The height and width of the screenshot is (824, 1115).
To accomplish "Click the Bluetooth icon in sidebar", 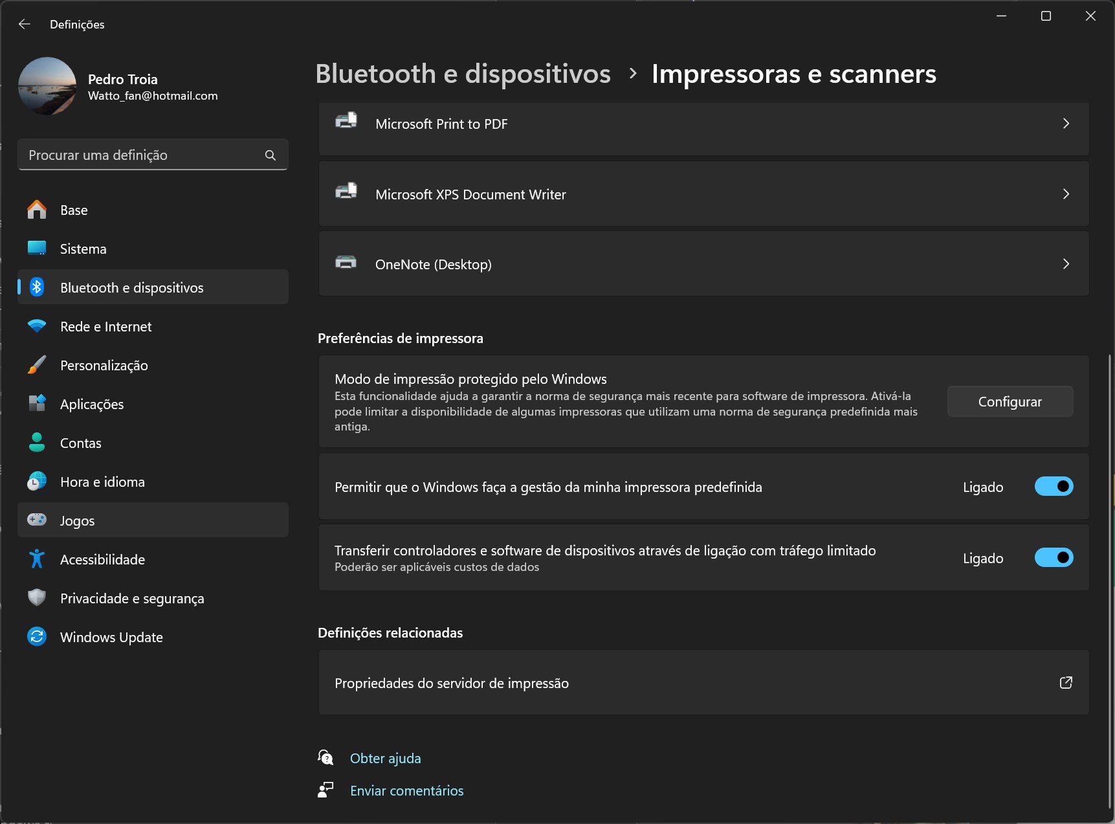I will click(x=37, y=287).
